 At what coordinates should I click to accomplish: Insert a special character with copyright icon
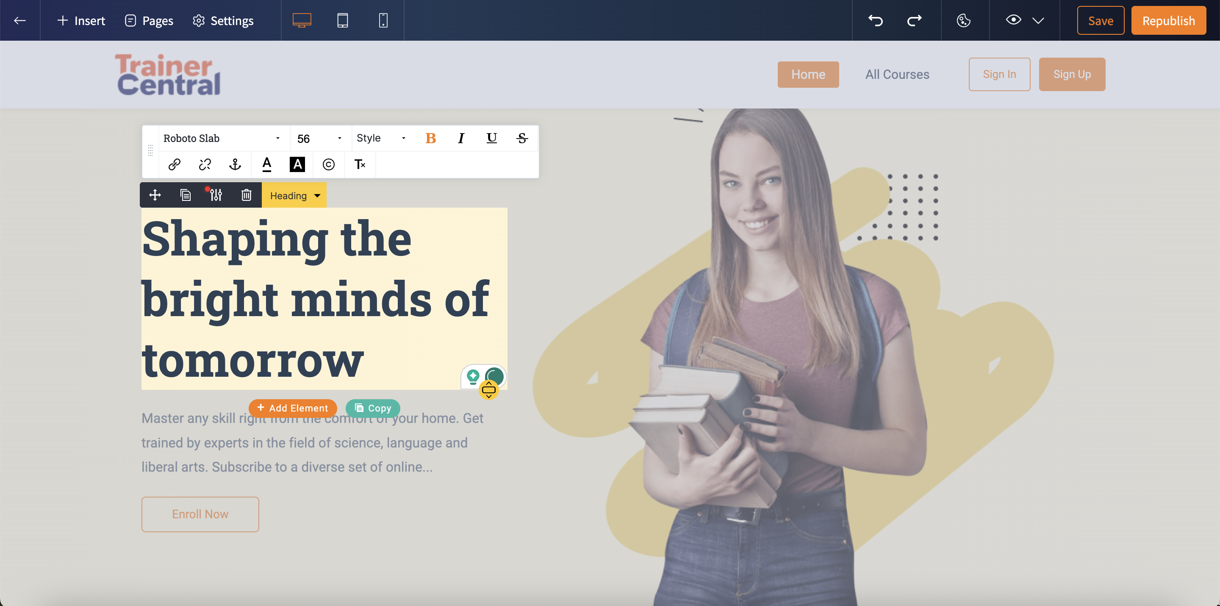point(328,164)
